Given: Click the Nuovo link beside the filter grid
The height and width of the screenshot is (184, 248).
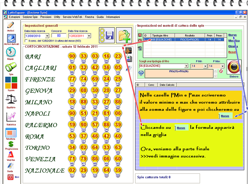Looking at the screenshot, I should 232,35.
